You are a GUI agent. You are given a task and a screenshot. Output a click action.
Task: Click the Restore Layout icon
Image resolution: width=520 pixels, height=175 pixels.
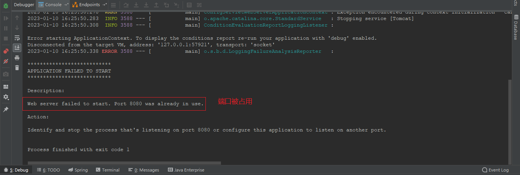(6, 87)
